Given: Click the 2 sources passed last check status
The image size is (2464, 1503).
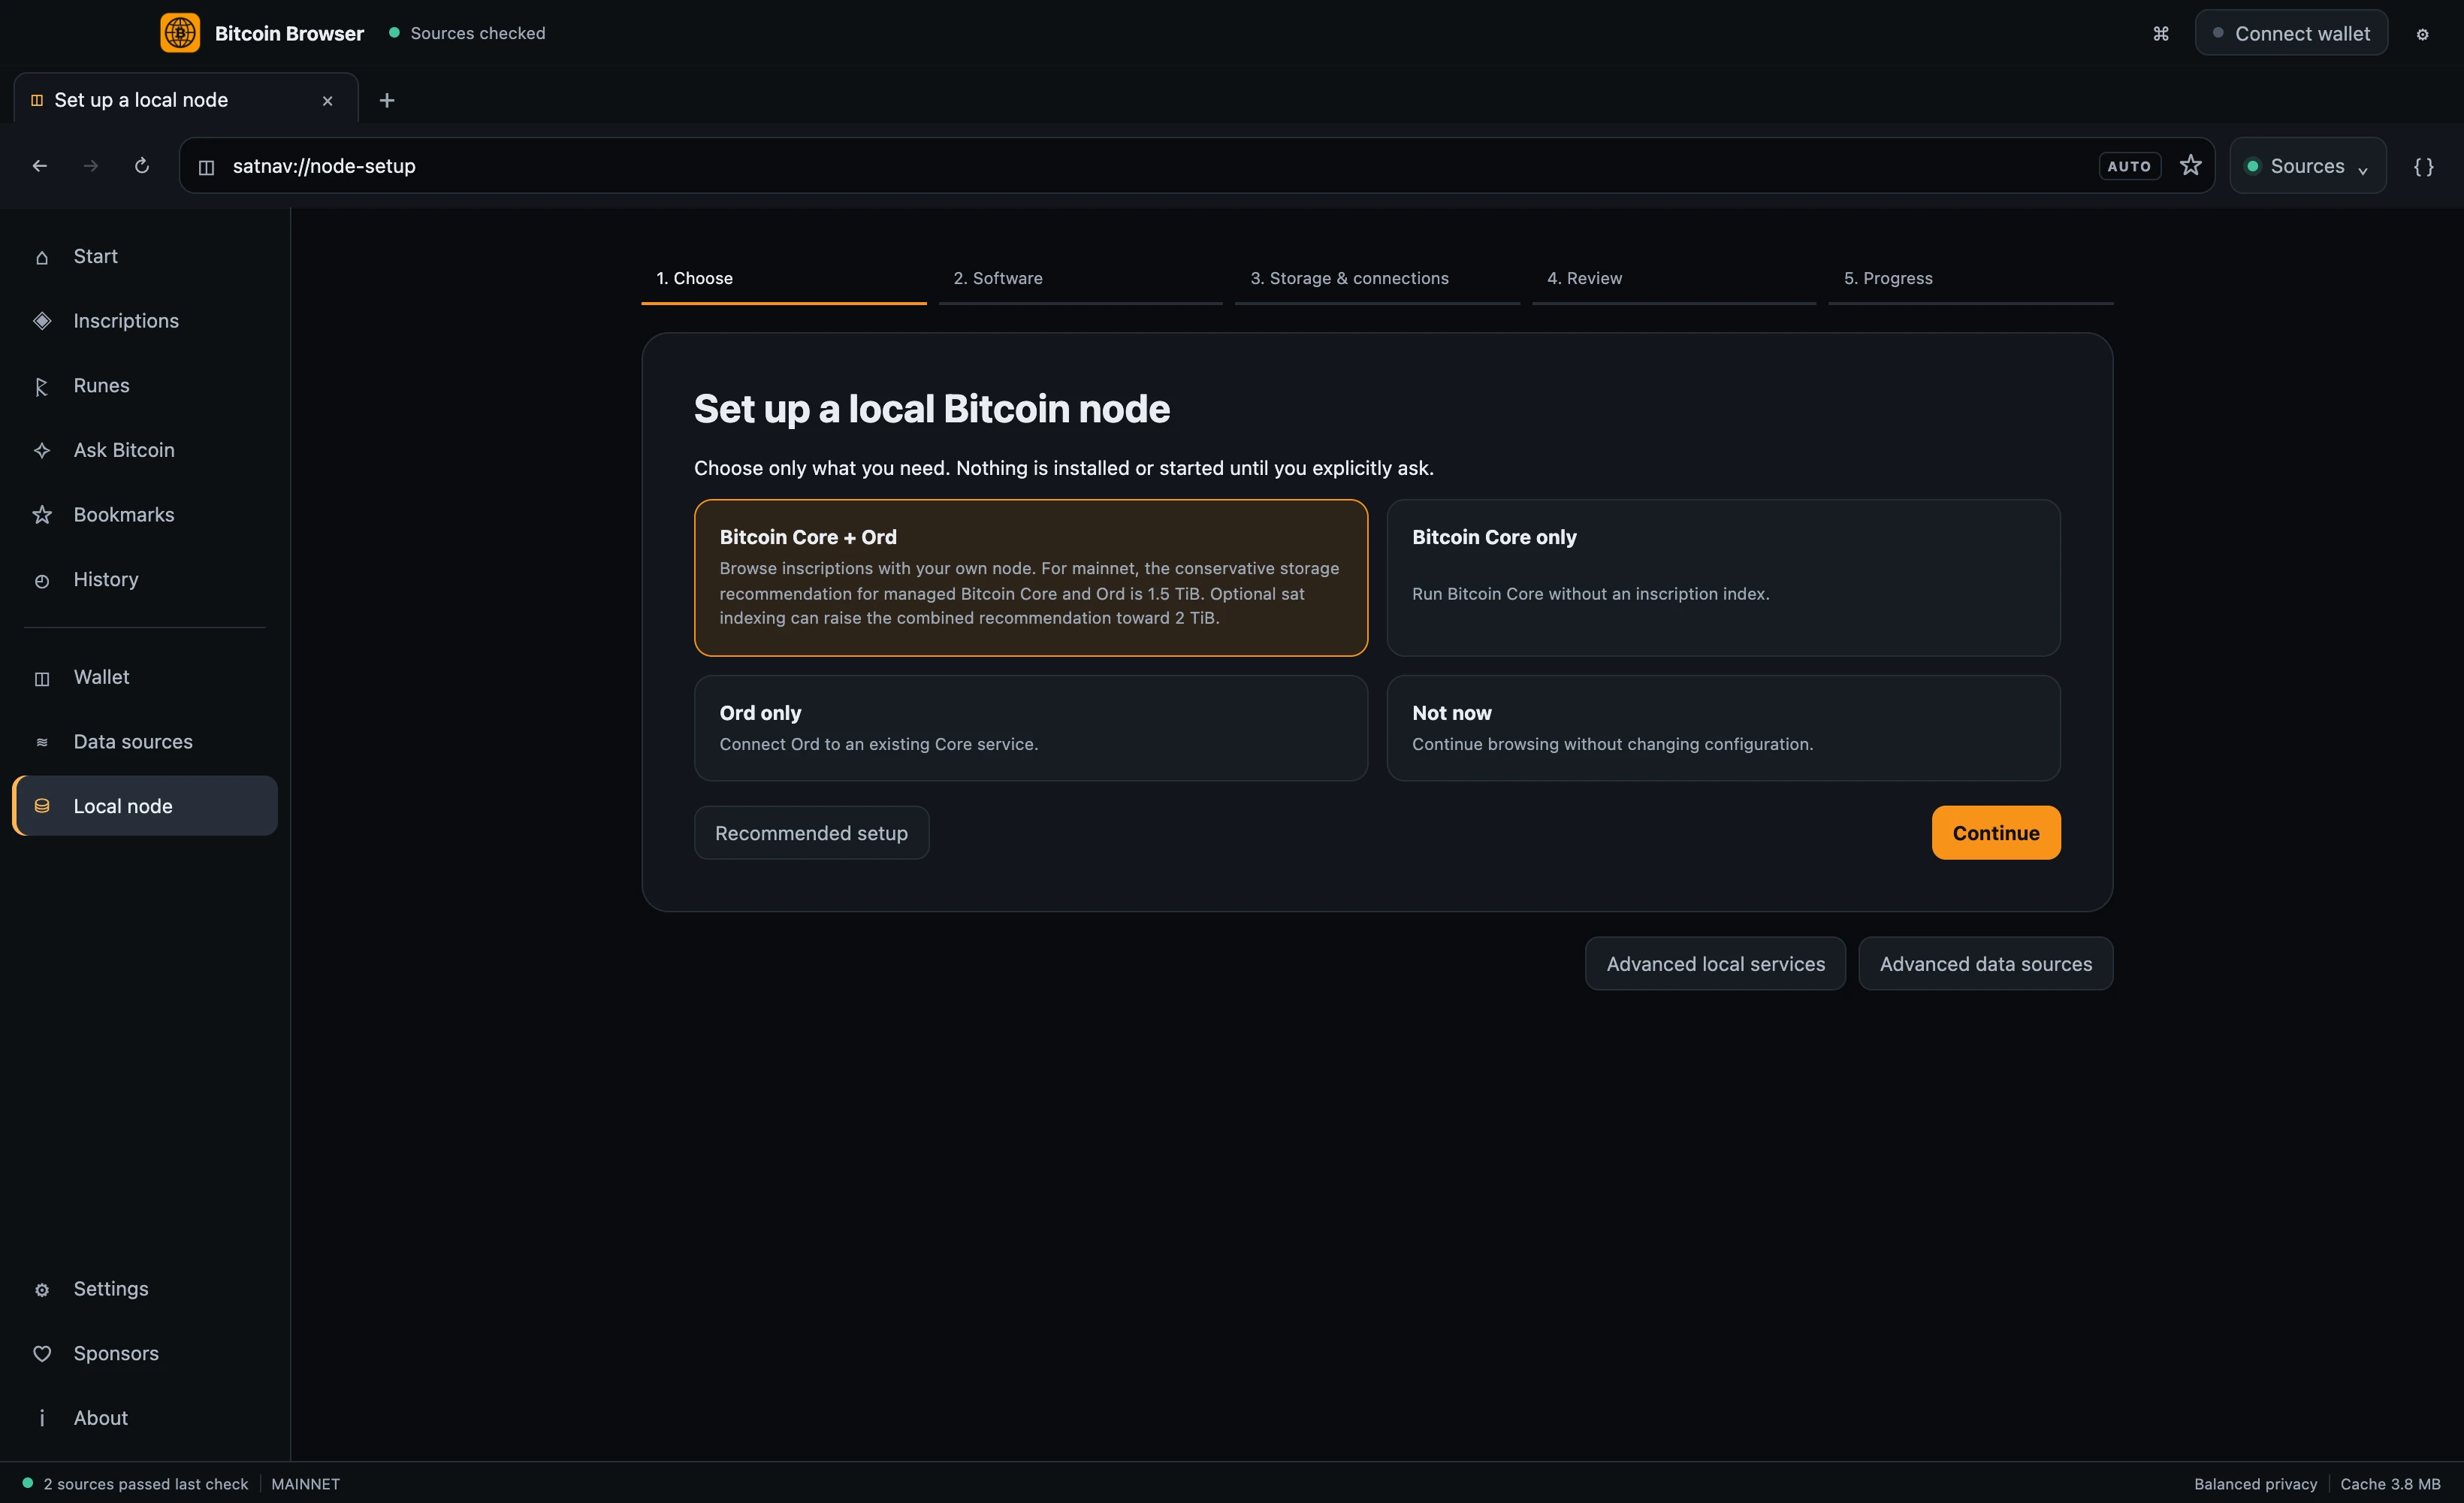Looking at the screenshot, I should 135,1484.
